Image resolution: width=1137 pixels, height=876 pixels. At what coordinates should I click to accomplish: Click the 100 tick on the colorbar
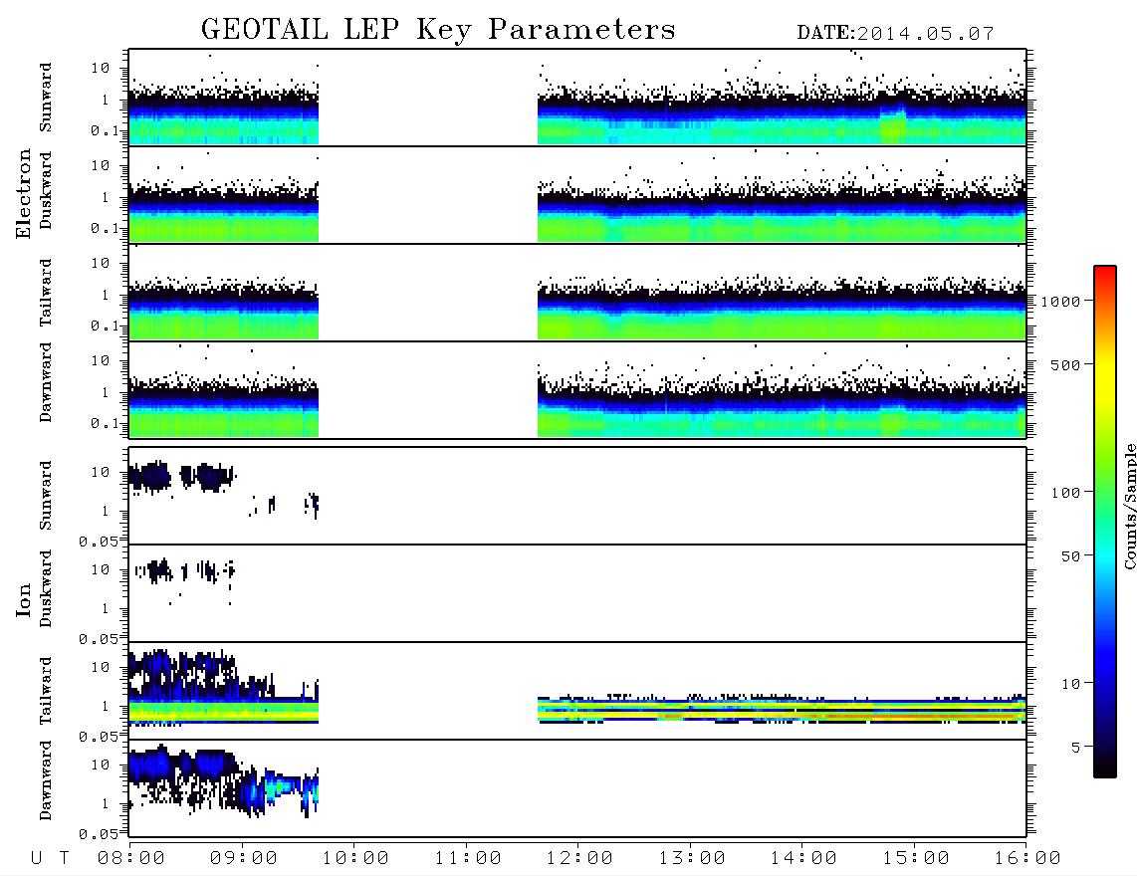(x=1065, y=493)
